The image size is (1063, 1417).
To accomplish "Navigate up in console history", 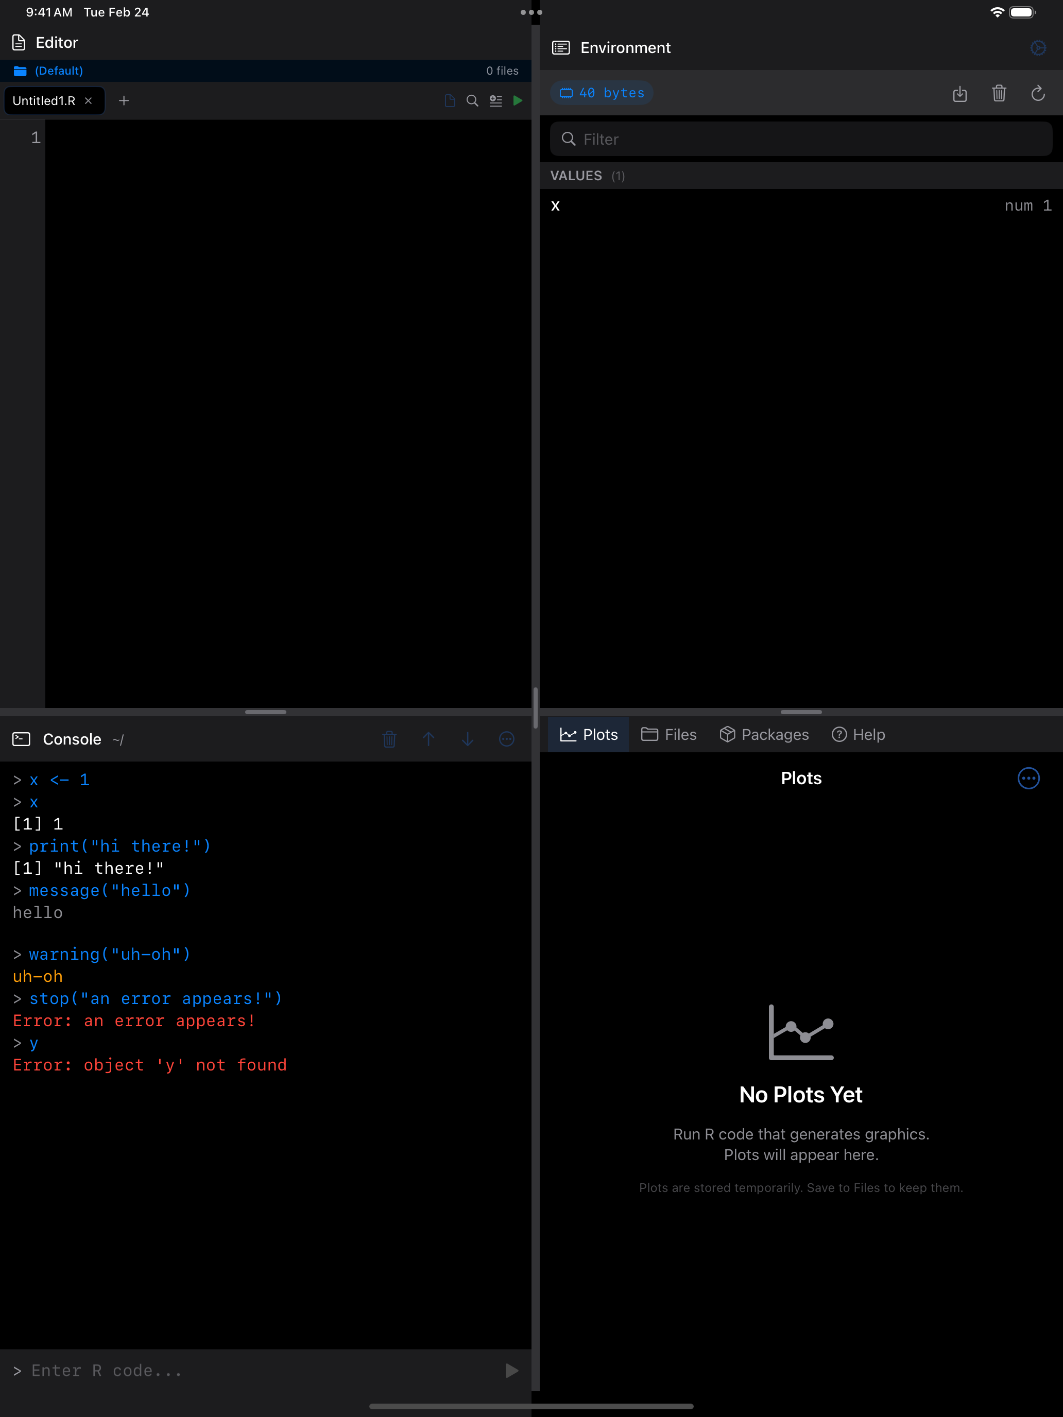I will point(428,738).
